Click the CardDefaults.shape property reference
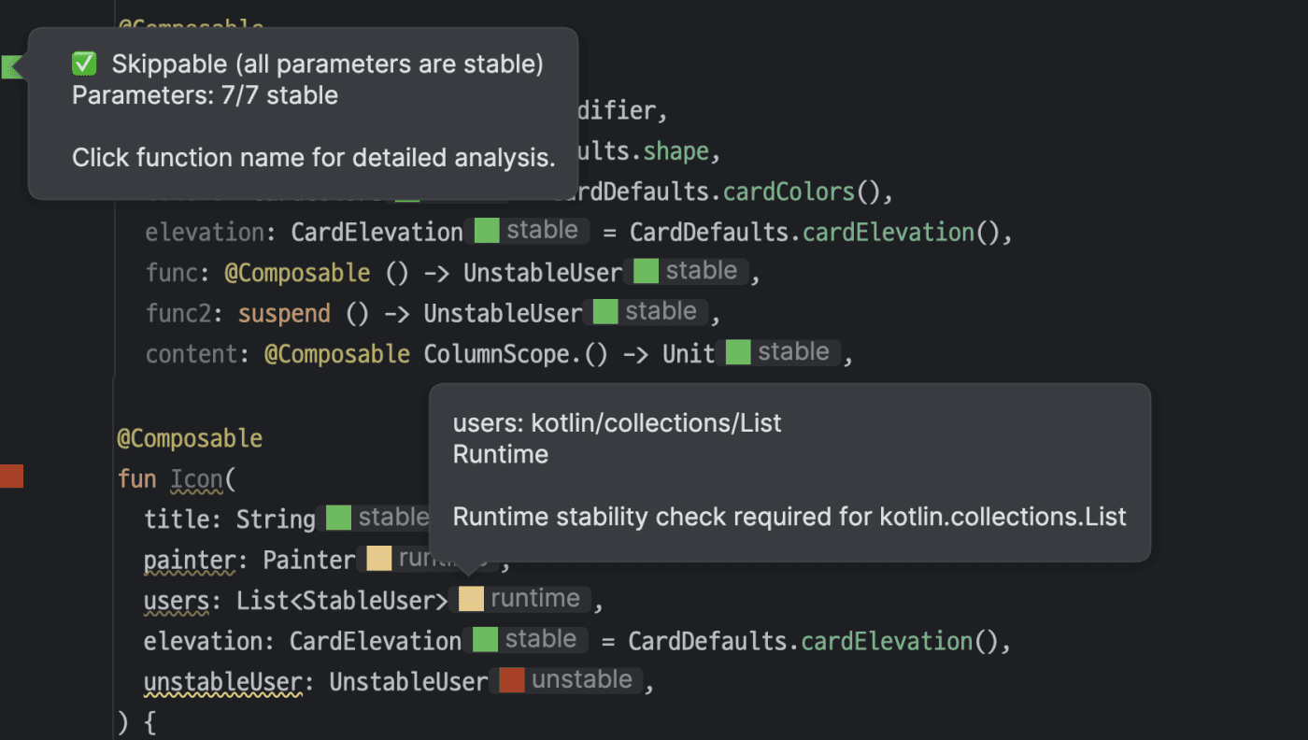Viewport: 1308px width, 740px height. coord(676,151)
